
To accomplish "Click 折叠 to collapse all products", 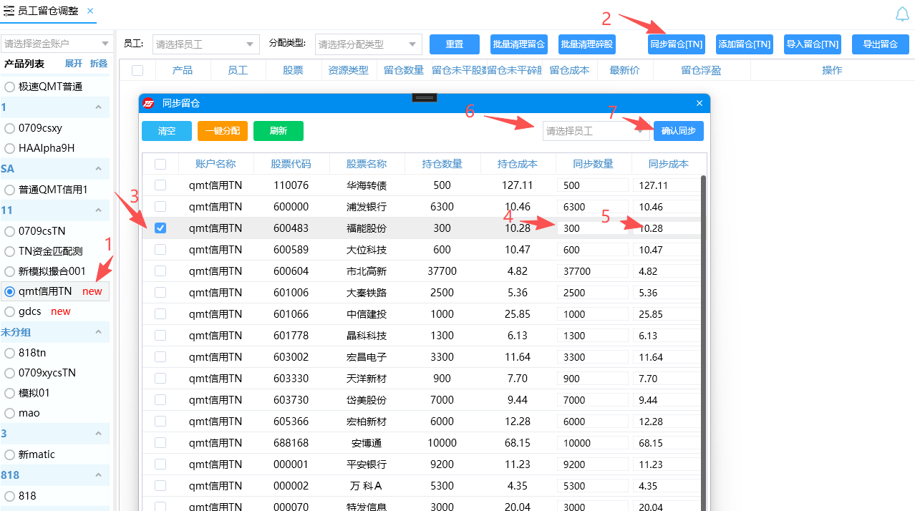I will coord(99,64).
